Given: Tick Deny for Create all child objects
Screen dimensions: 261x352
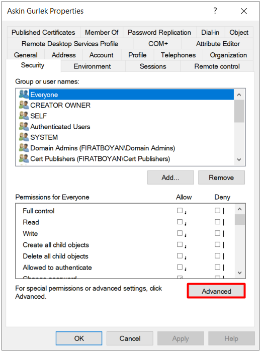Looking at the screenshot, I should (x=217, y=244).
